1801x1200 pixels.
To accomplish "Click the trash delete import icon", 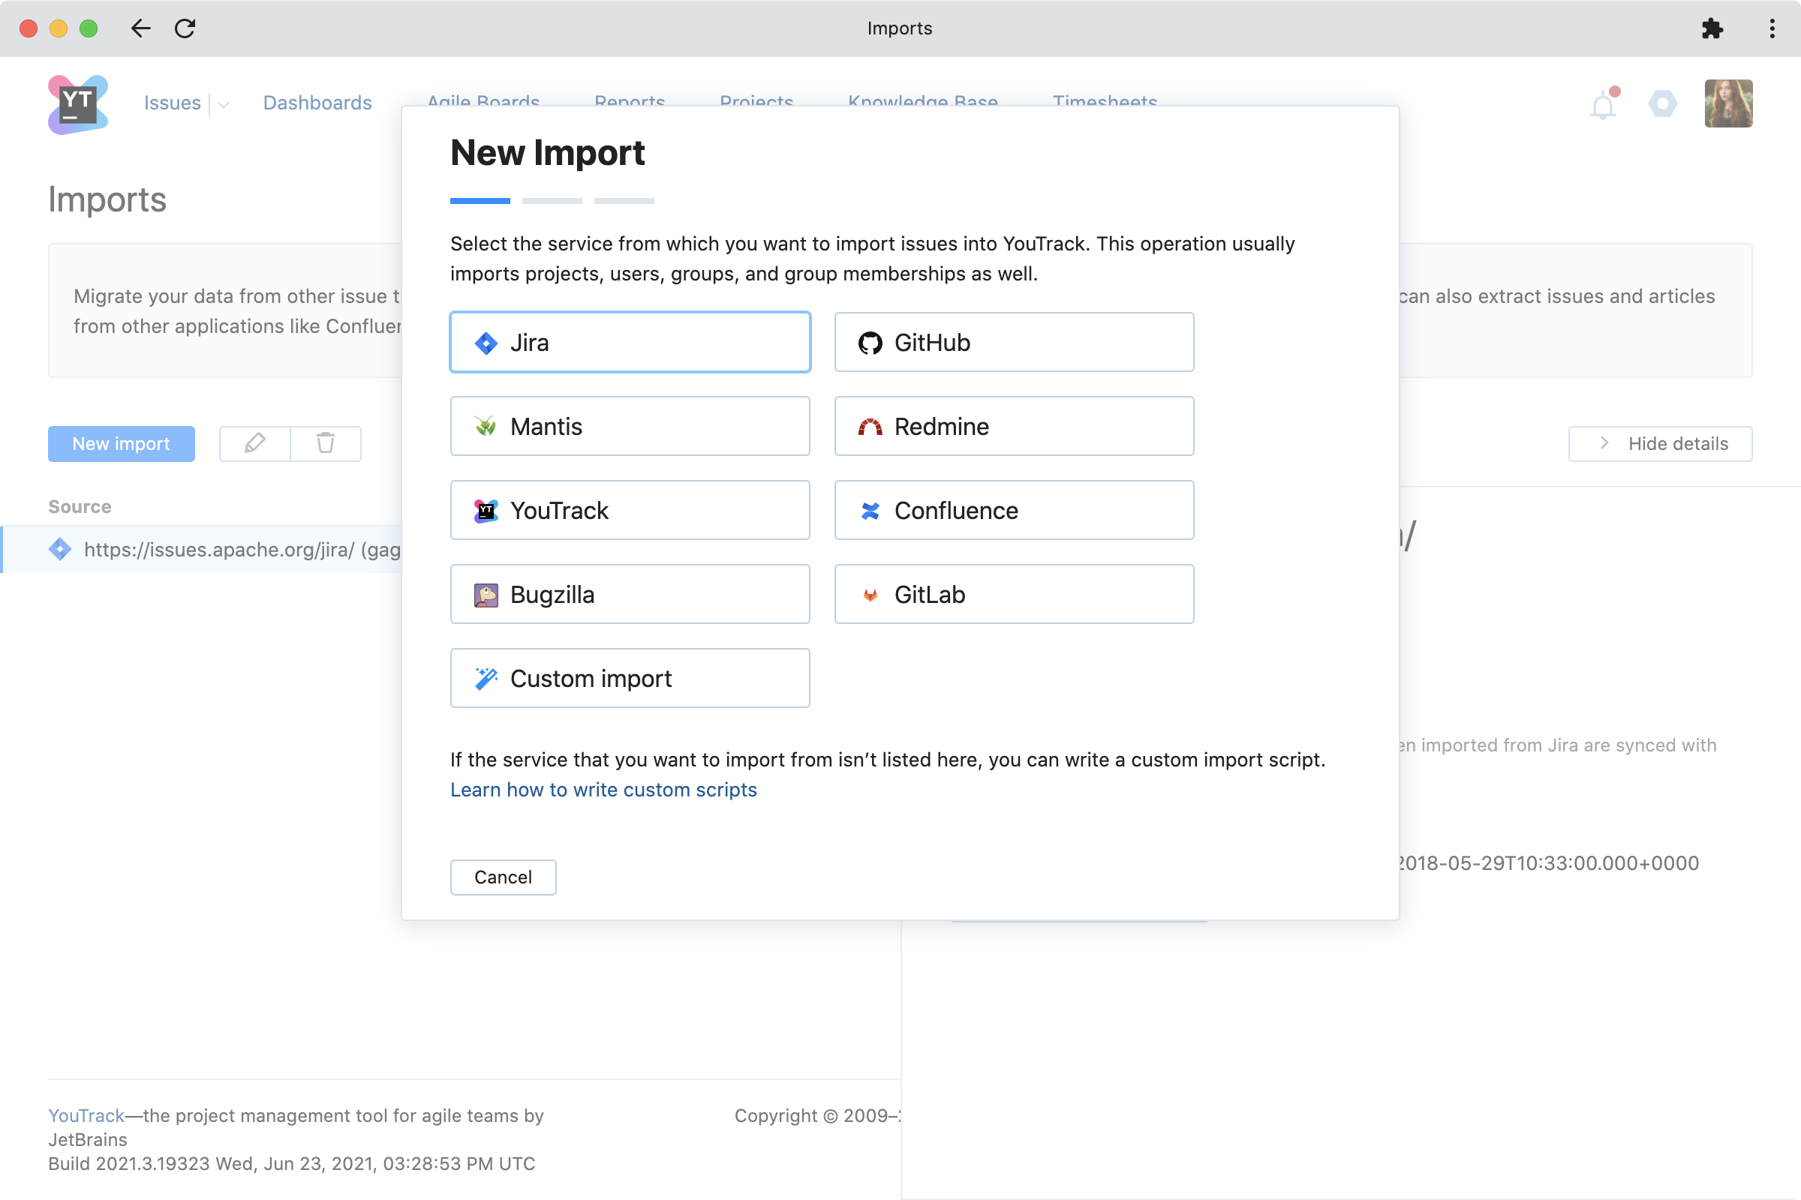I will (x=326, y=443).
